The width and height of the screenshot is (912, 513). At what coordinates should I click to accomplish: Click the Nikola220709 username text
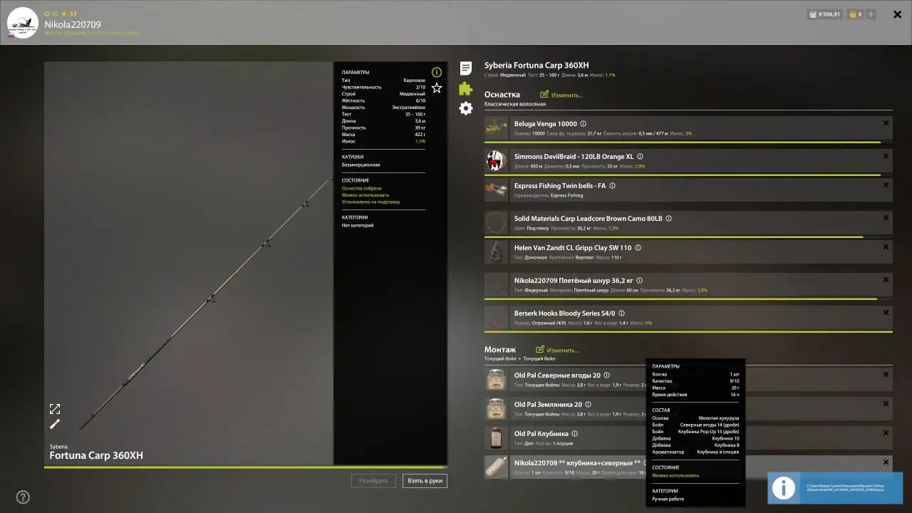click(73, 24)
